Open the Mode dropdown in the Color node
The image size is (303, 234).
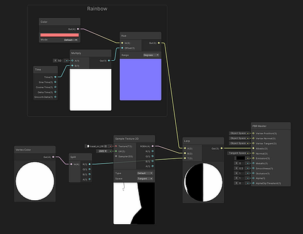[x=71, y=40]
